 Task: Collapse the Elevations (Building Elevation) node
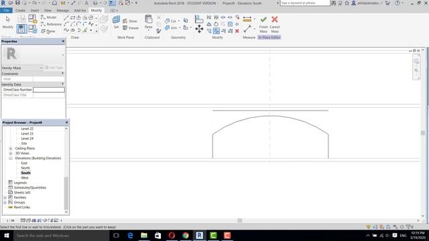pyautogui.click(x=11, y=158)
